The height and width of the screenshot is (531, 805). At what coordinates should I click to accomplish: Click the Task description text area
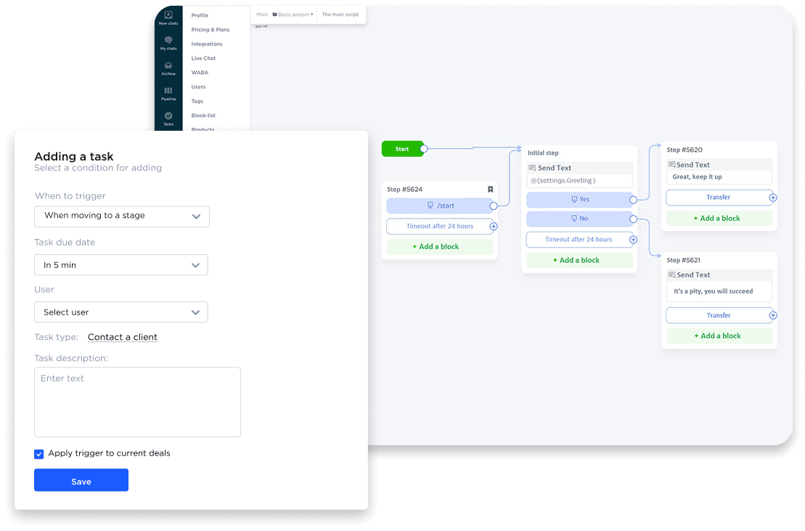point(138,402)
